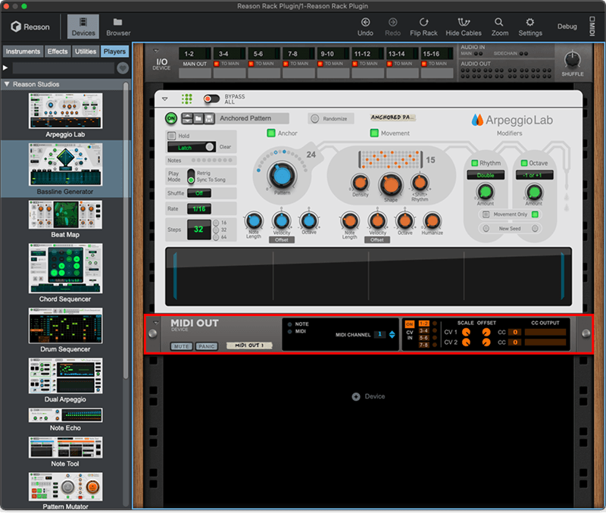Screen dimensions: 606x513
Task: Click the Humanize knob
Action: pyautogui.click(x=432, y=221)
